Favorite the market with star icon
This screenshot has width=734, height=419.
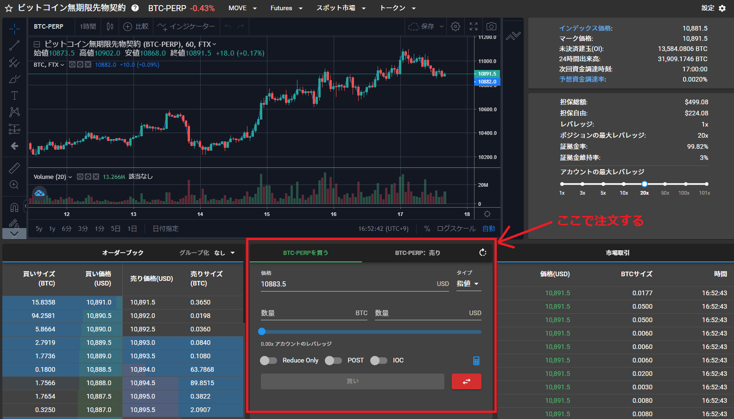(x=9, y=8)
